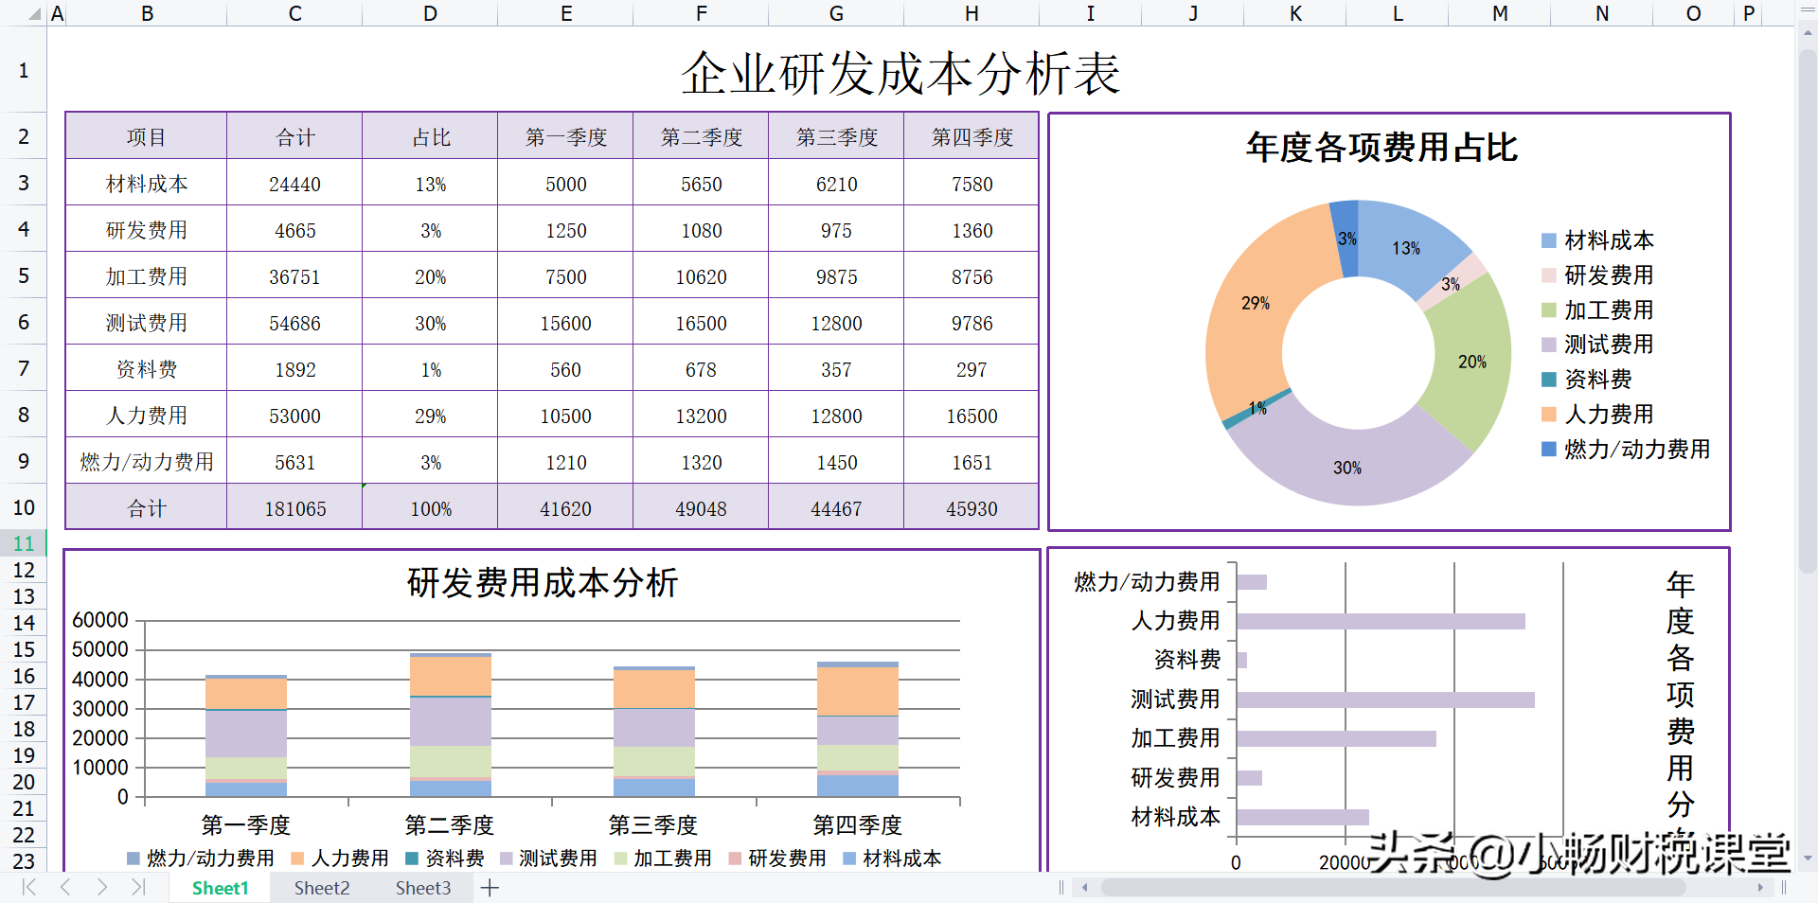This screenshot has width=1818, height=903.
Task: Select the 合计 total cell showing 181065
Action: 294,507
